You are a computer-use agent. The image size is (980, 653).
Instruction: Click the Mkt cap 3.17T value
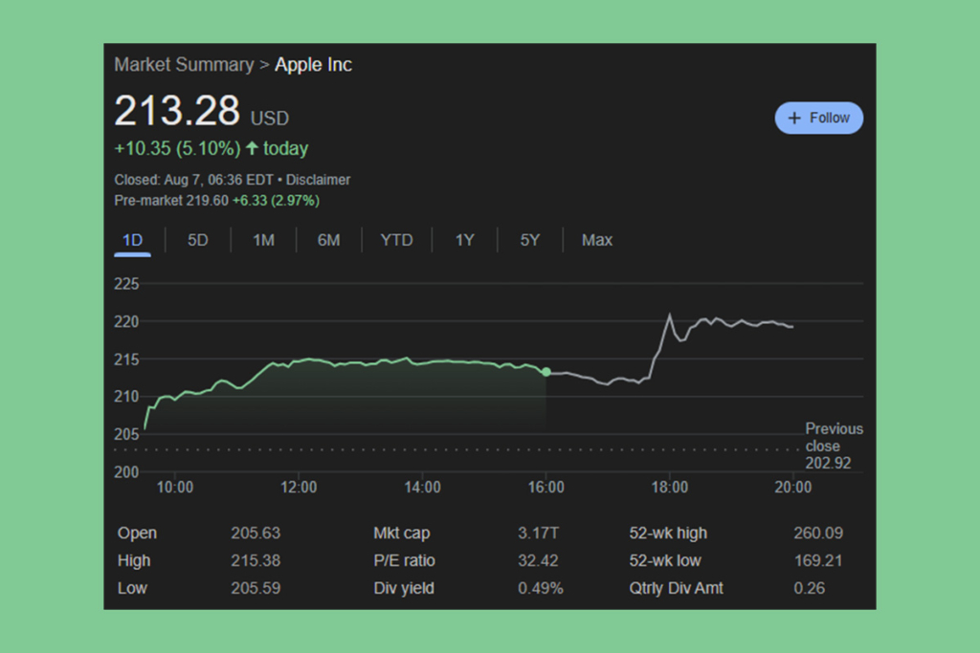point(538,533)
